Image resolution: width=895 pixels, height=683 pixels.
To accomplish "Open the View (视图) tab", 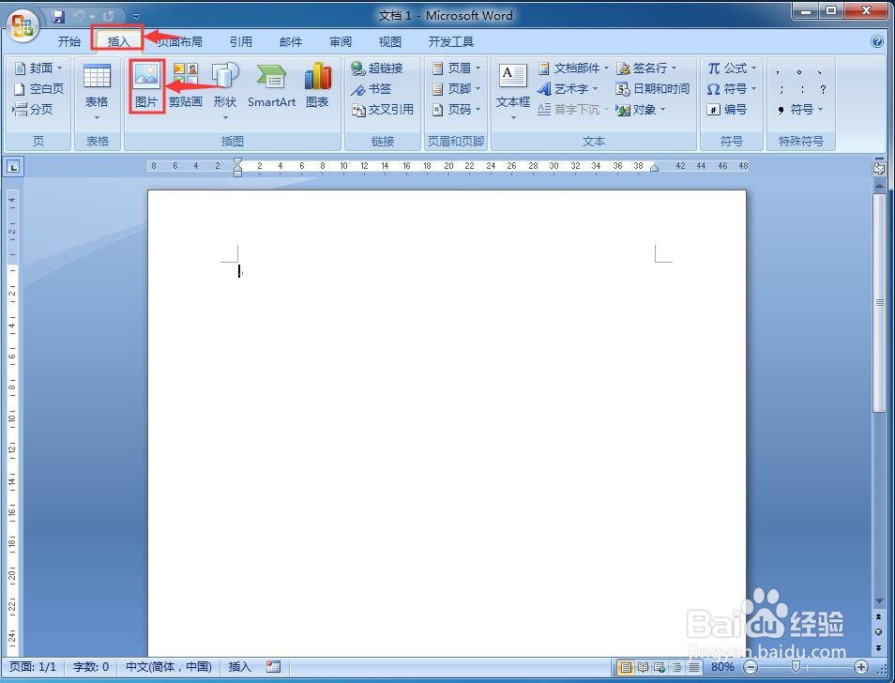I will pos(390,41).
